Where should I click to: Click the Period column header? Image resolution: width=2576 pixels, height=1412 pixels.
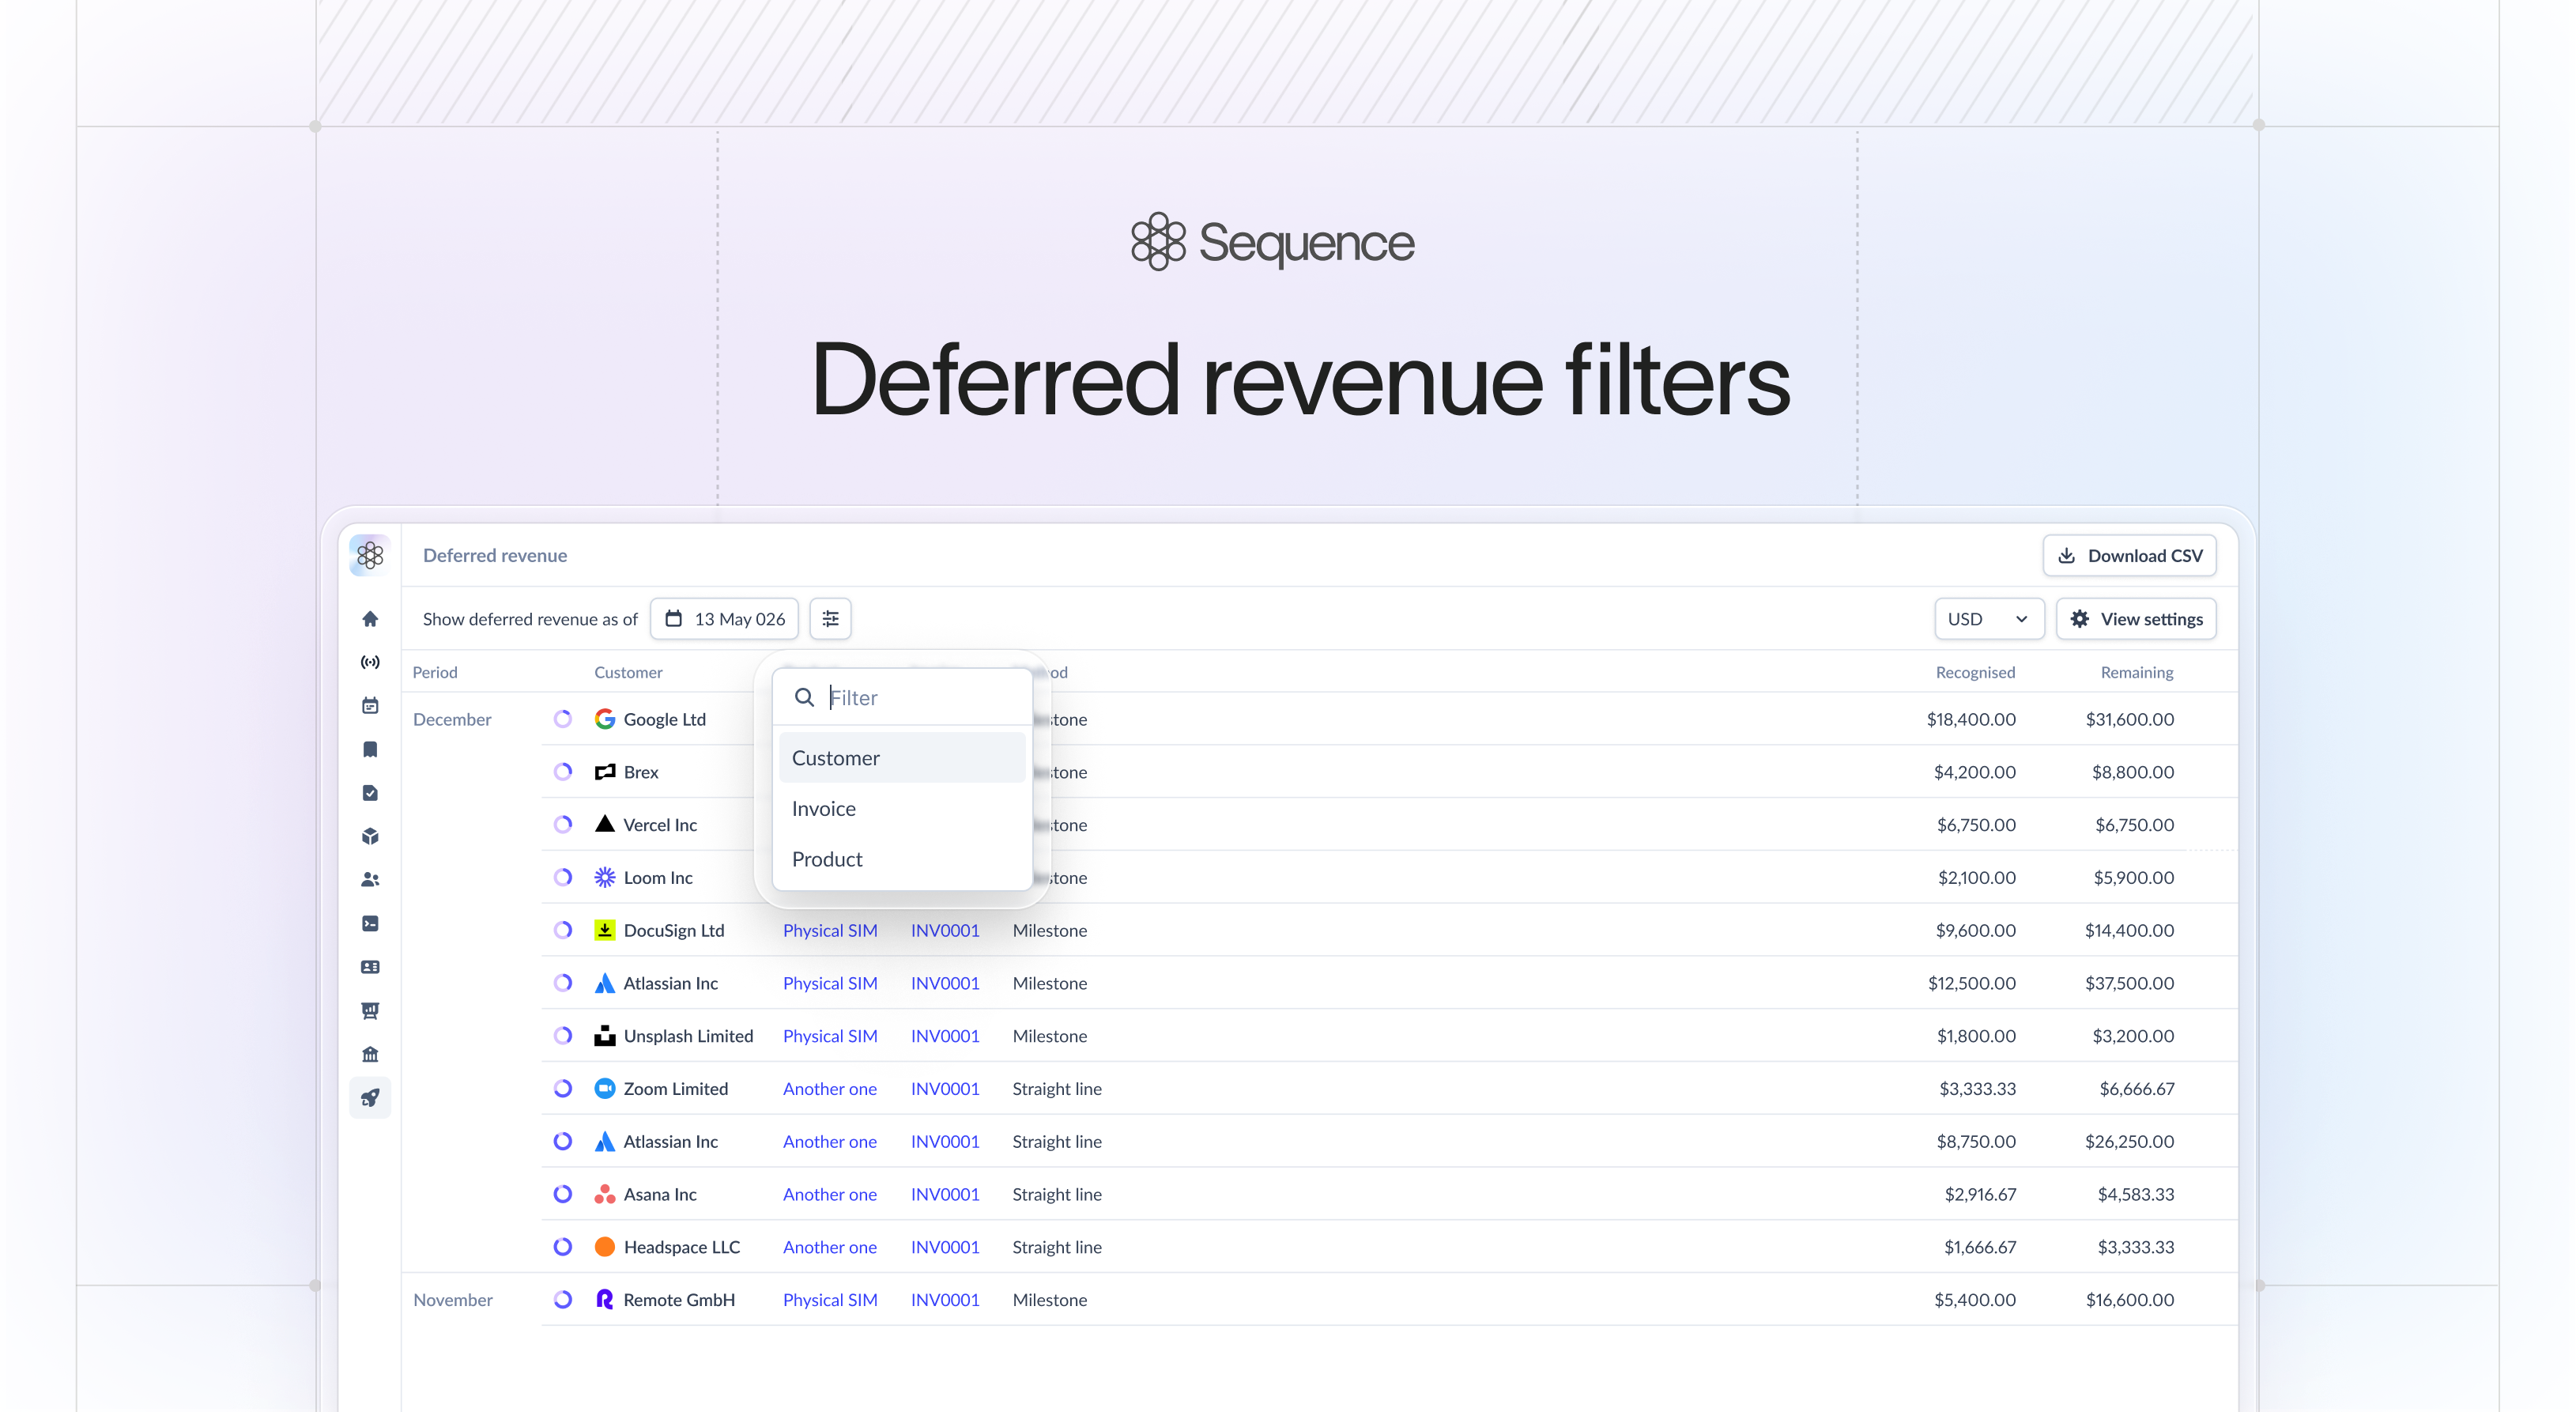435,672
